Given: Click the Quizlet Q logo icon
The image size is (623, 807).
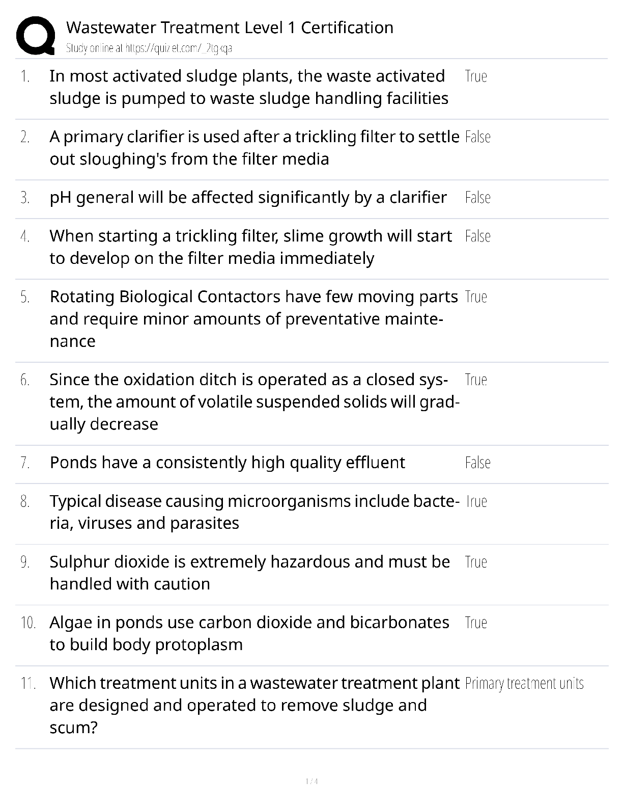Looking at the screenshot, I should tap(36, 35).
